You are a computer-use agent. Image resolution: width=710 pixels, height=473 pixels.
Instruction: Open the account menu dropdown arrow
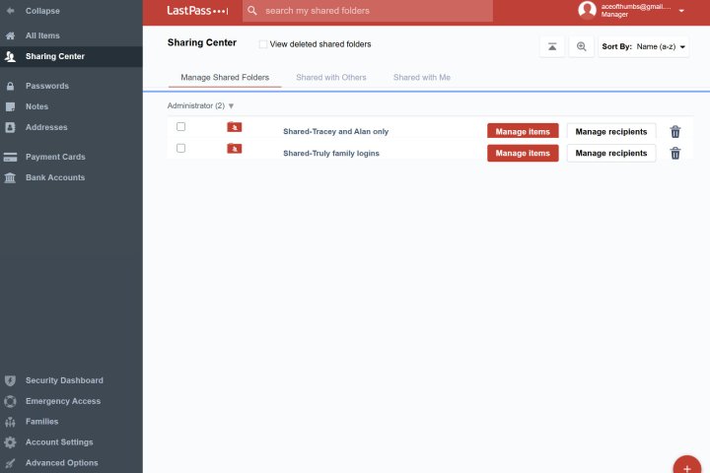point(681,10)
